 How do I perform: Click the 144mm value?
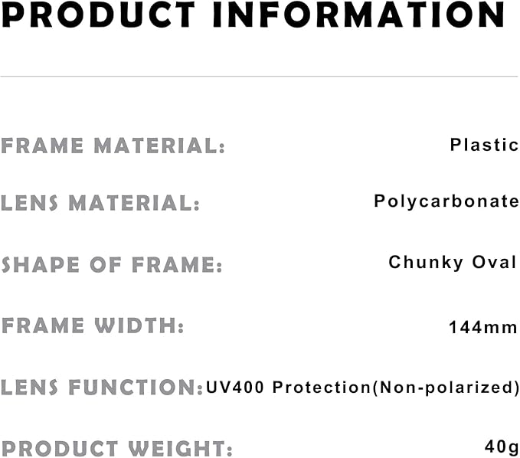[x=482, y=327]
